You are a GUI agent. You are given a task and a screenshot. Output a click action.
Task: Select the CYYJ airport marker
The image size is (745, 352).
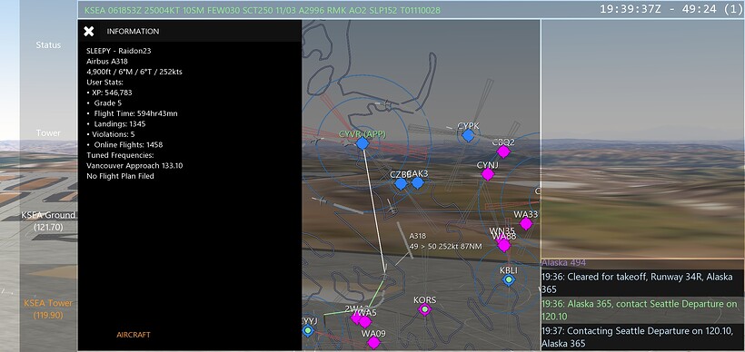308,330
